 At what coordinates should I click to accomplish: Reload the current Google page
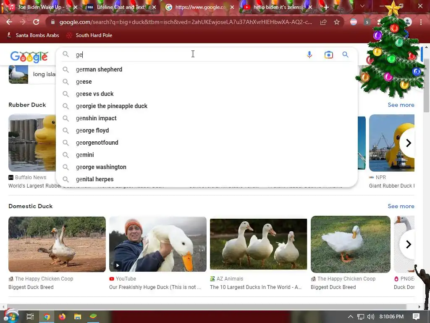[x=36, y=22]
